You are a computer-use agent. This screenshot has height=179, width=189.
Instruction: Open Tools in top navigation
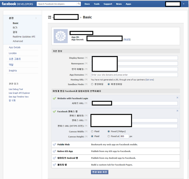tap(97, 4)
